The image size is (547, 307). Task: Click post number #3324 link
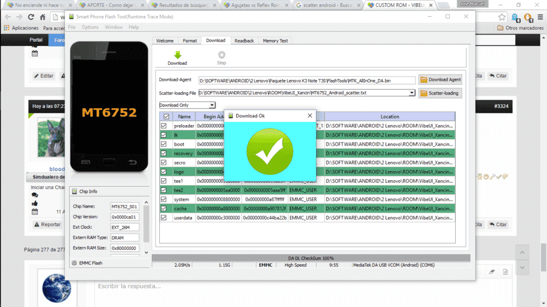point(501,106)
